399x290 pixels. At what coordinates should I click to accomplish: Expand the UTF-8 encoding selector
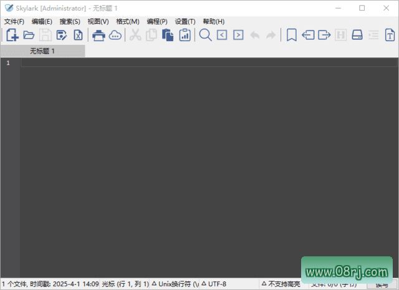pos(214,284)
